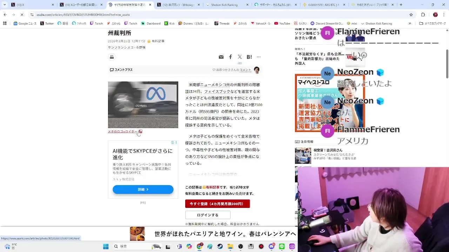
Task: Open LINE from the taskbar
Action: pyautogui.click(x=282, y=246)
